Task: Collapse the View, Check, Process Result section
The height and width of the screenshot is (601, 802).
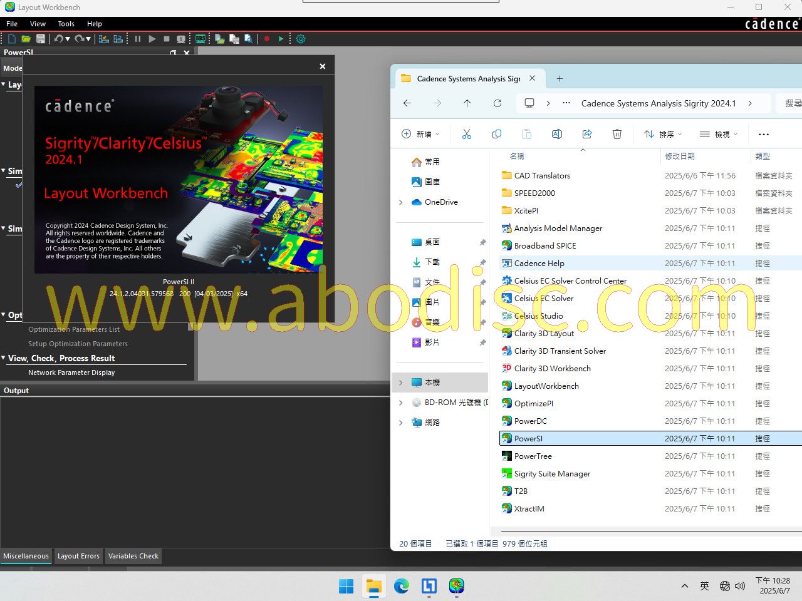Action: point(3,357)
